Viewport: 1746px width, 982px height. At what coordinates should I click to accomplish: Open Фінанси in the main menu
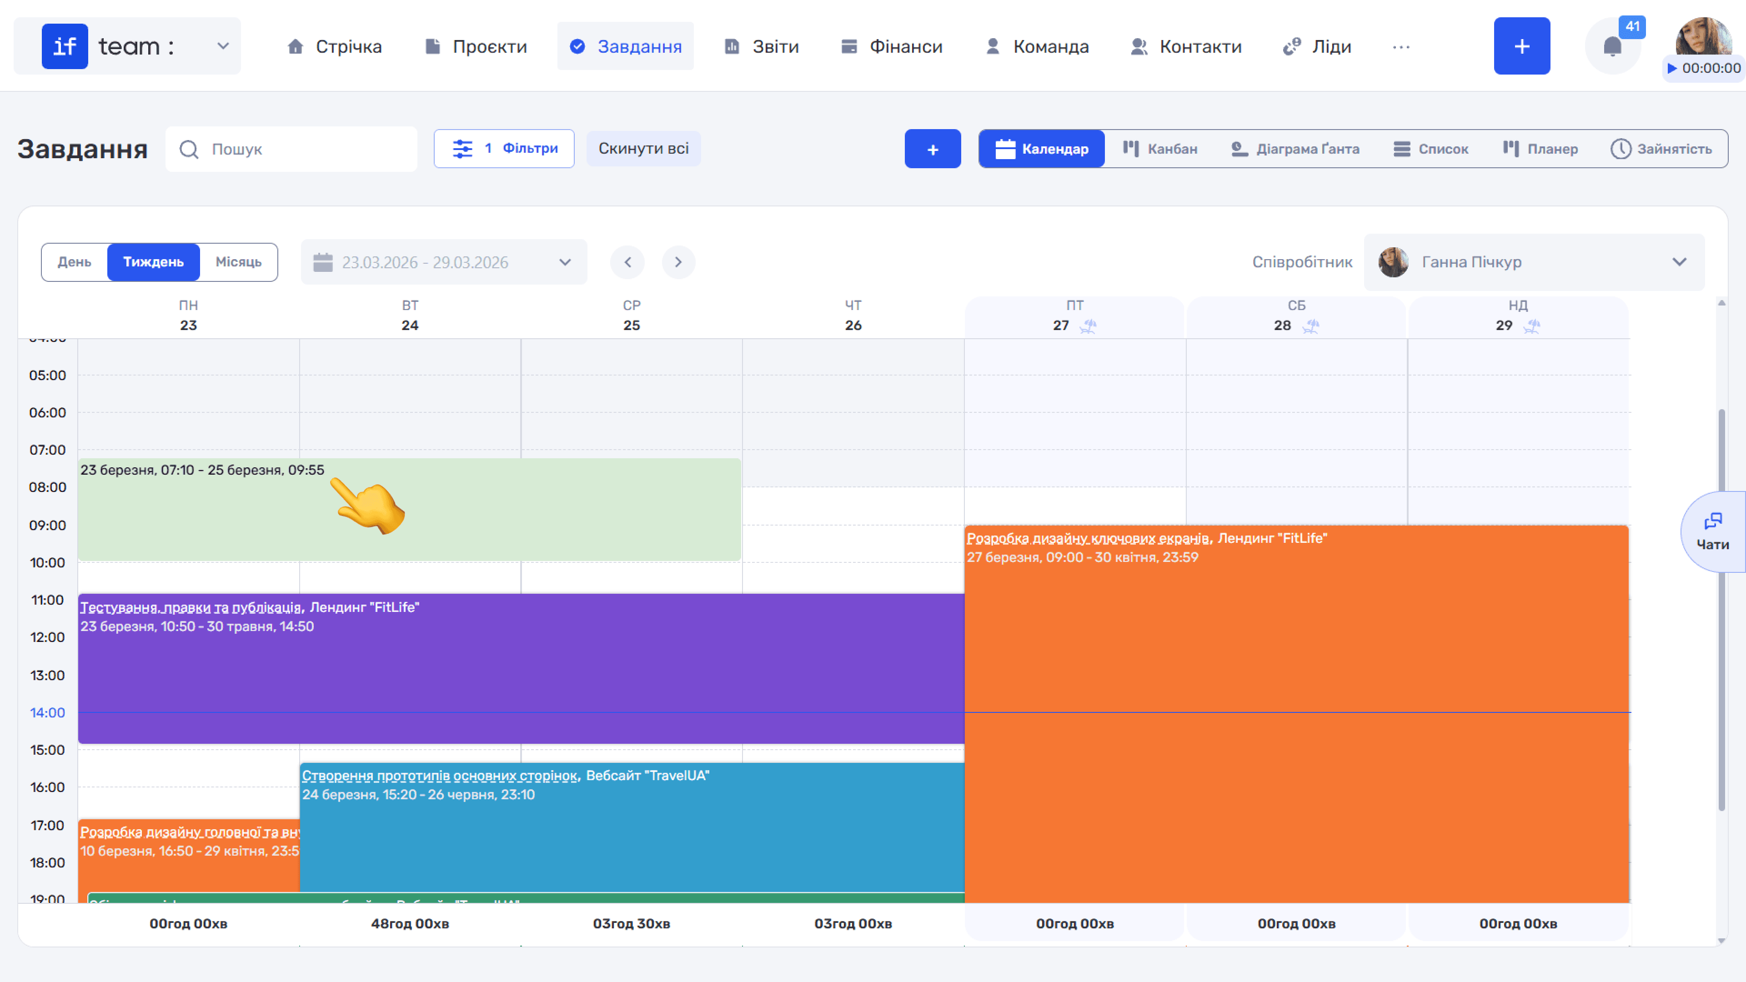pos(892,46)
